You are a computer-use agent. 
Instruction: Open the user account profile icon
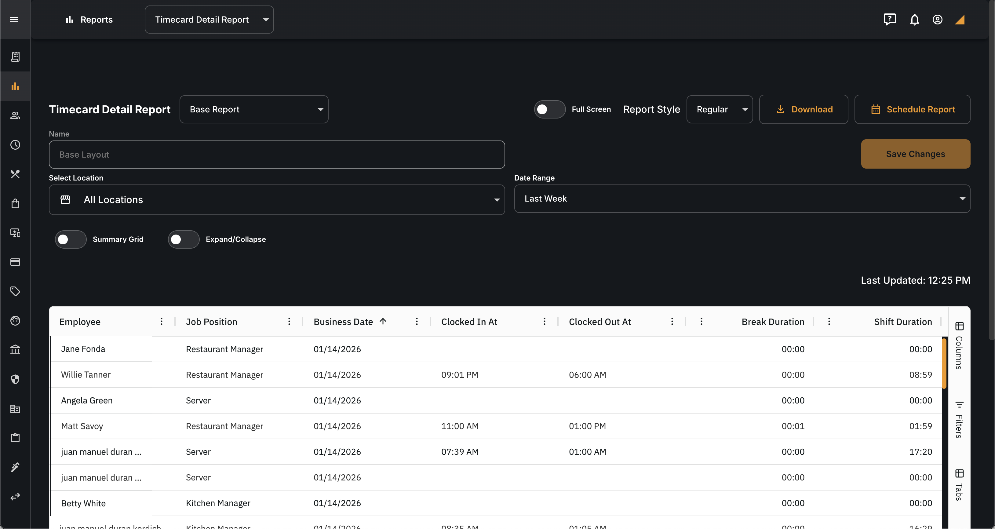pyautogui.click(x=937, y=19)
